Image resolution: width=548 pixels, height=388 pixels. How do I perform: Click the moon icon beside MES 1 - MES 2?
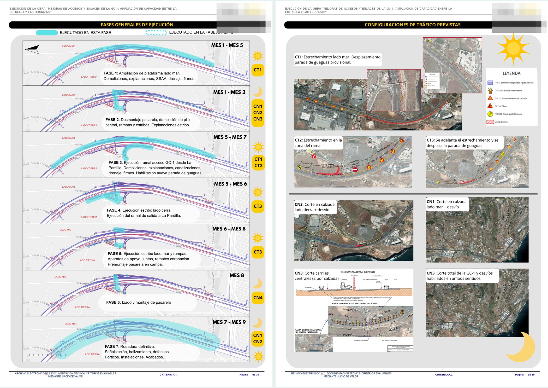tap(258, 92)
